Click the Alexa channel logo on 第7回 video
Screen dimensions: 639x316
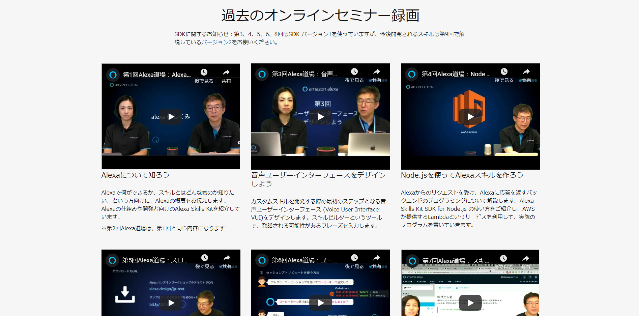pos(412,261)
